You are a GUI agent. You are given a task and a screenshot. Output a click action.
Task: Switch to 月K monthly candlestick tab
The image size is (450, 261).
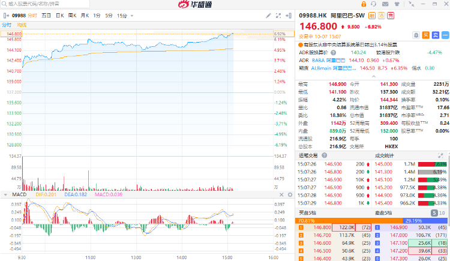[x=85, y=16]
